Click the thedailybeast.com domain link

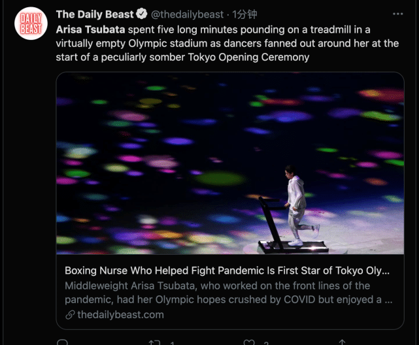[x=121, y=315]
